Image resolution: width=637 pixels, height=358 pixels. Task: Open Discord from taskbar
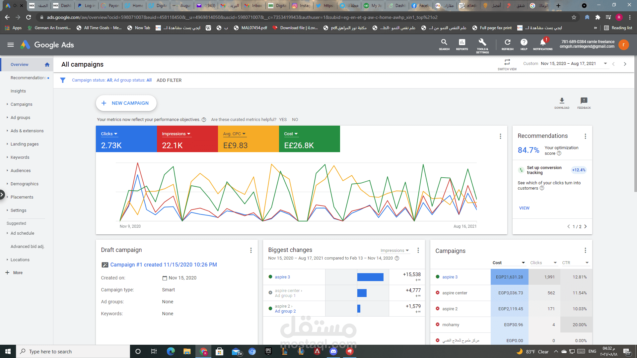pyautogui.click(x=333, y=351)
